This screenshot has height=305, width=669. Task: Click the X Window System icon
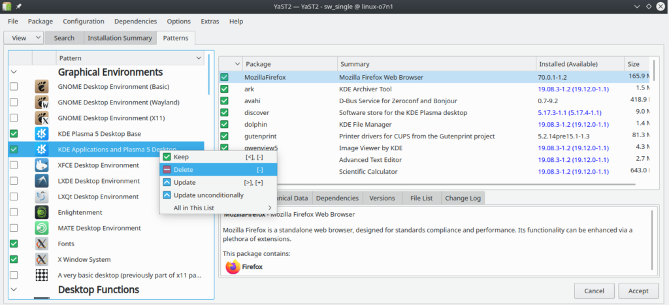pos(42,259)
